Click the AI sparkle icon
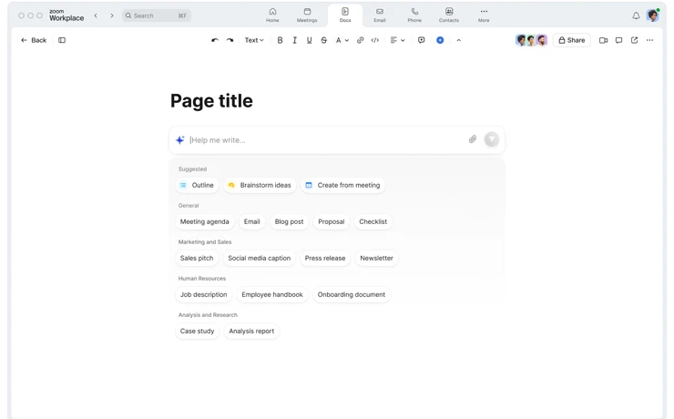 click(179, 139)
